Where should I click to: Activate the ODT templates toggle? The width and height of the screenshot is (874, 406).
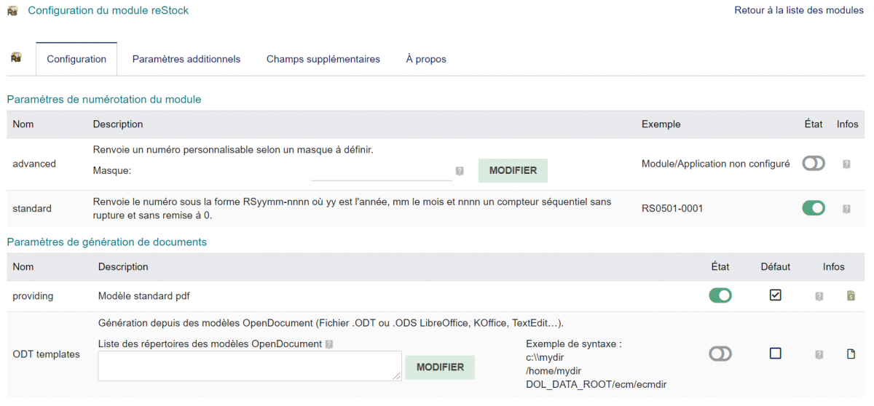(x=720, y=354)
